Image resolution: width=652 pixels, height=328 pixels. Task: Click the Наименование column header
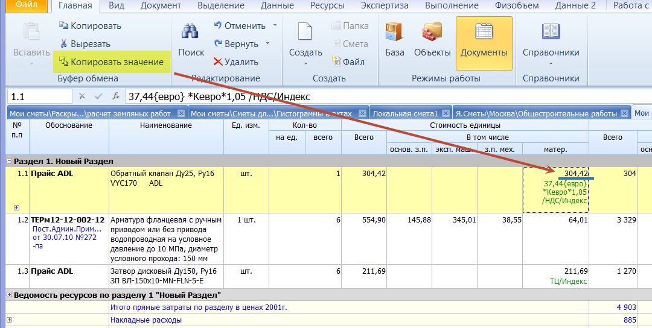click(x=167, y=137)
